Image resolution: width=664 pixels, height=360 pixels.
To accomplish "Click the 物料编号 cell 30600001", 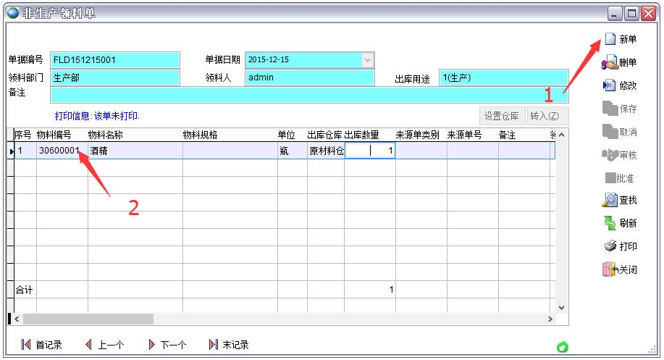I will tap(59, 151).
